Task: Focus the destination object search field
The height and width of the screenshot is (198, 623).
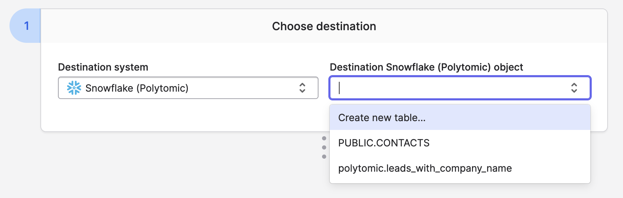Action: pyautogui.click(x=450, y=88)
